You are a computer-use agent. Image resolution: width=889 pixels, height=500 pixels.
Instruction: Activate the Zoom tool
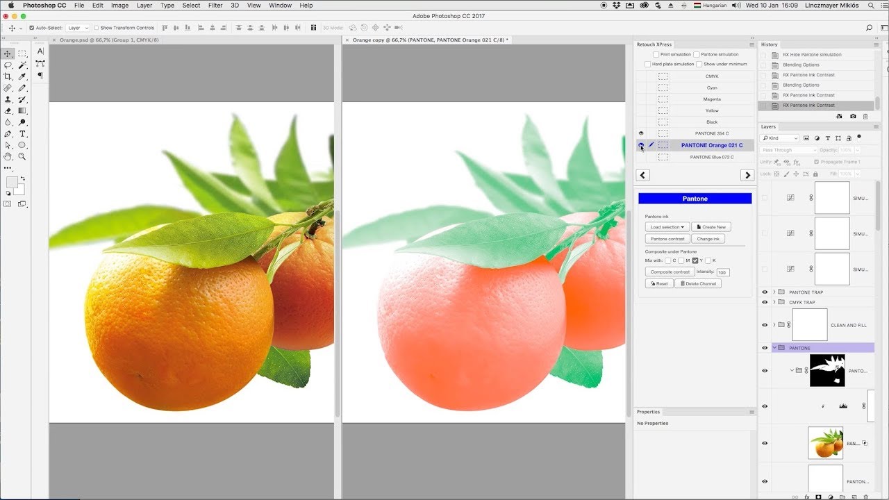(x=22, y=156)
